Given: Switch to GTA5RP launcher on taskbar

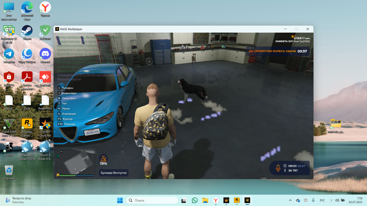Looking at the screenshot, I should coord(226,200).
